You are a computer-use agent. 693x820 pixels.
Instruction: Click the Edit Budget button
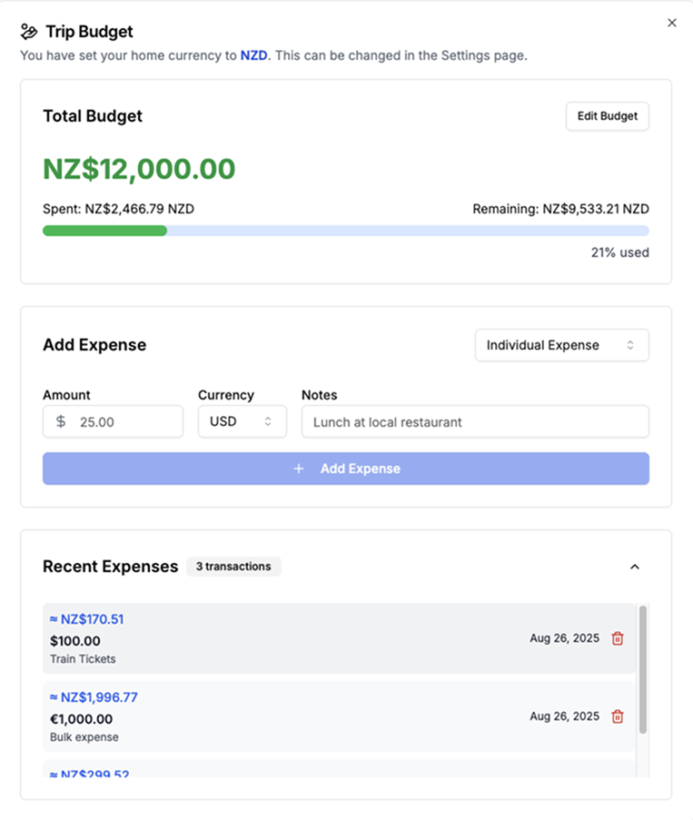[607, 116]
